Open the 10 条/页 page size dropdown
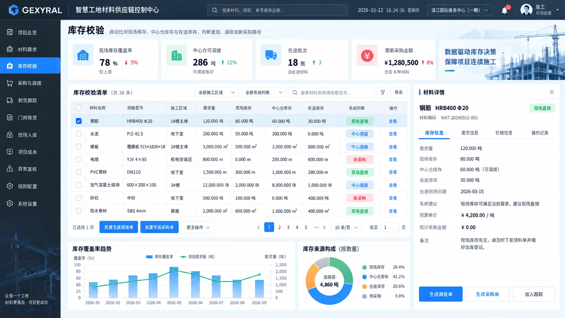This screenshot has height=318, width=565. [x=346, y=227]
